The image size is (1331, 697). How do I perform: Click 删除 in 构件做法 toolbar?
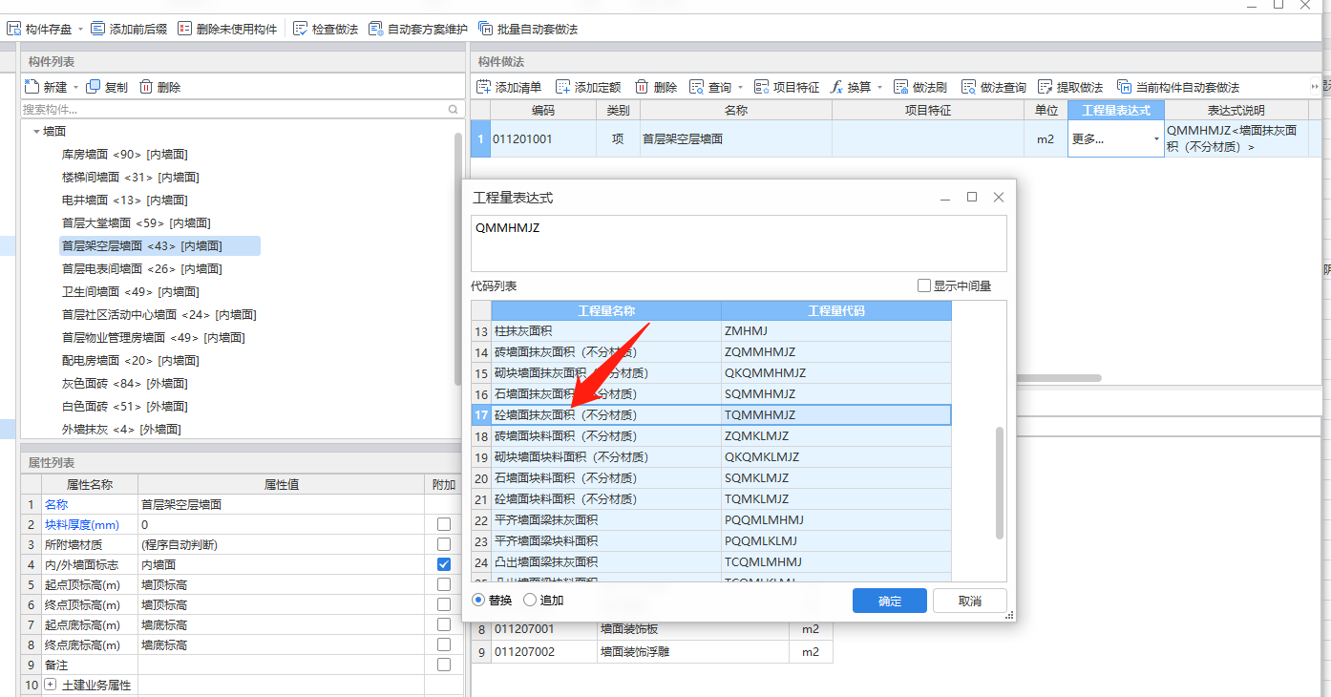pyautogui.click(x=656, y=87)
